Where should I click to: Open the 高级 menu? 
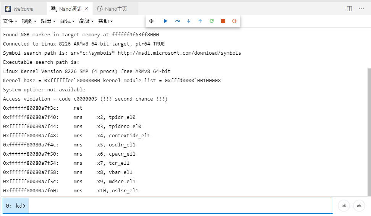(86, 21)
